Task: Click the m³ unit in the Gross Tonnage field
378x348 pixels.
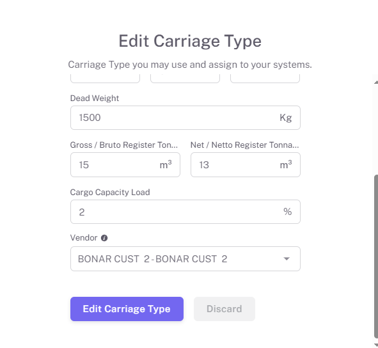Action: coord(166,164)
